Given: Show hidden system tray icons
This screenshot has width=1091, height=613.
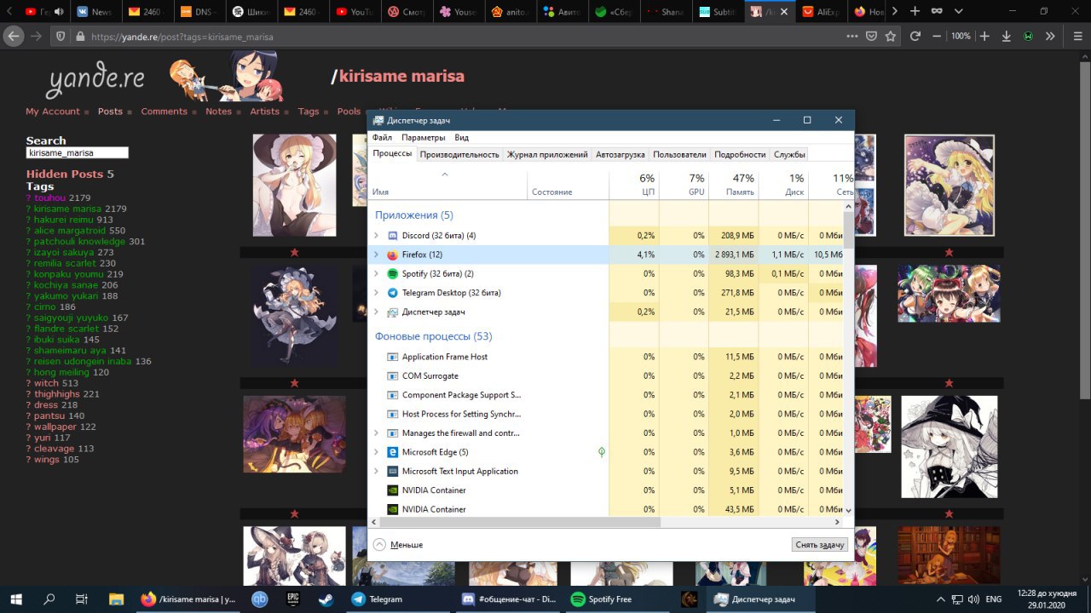Looking at the screenshot, I should (941, 599).
